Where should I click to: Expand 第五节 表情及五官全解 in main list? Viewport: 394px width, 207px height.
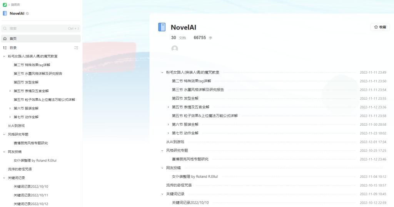click(169, 107)
